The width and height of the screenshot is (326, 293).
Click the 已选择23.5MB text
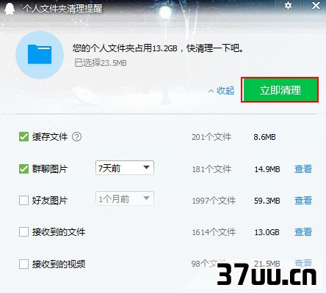click(101, 63)
